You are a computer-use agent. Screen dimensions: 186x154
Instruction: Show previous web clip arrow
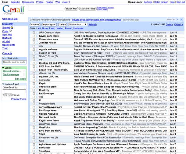click(177, 20)
